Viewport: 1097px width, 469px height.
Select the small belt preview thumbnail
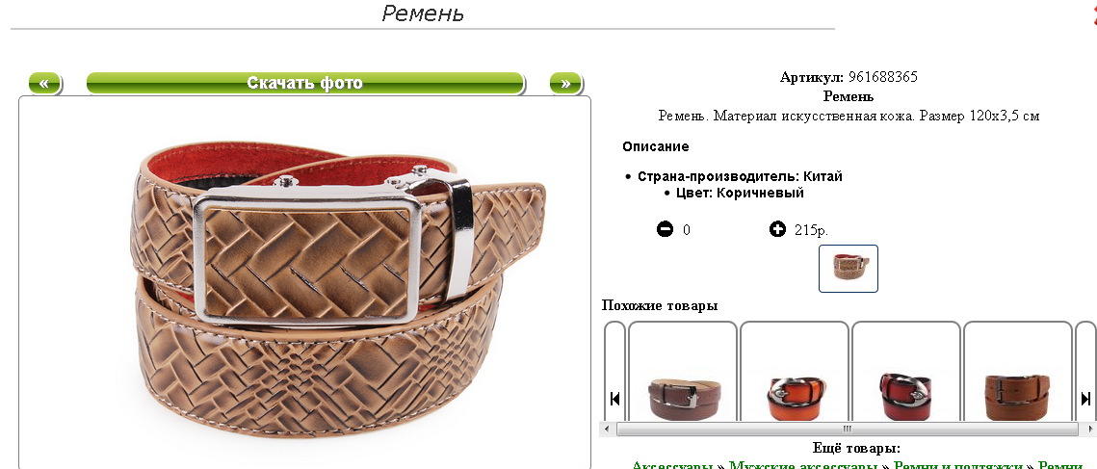click(848, 268)
